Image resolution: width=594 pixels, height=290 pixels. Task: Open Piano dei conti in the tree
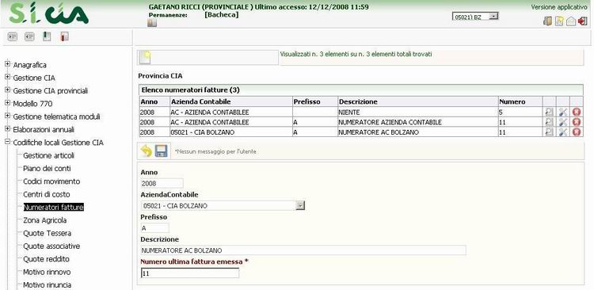(x=47, y=168)
